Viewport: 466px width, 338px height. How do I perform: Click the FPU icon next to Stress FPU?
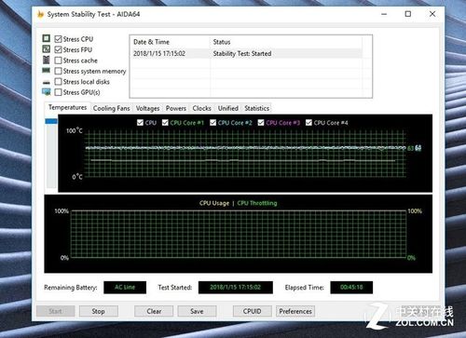[47, 49]
